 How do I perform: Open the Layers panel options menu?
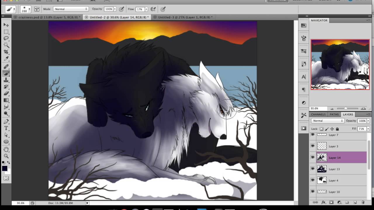368,114
